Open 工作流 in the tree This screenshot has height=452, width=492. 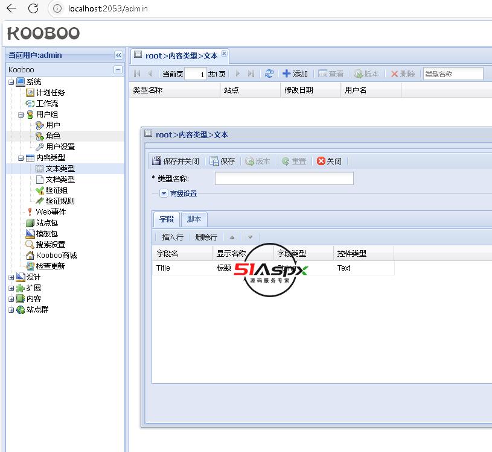tap(47, 104)
